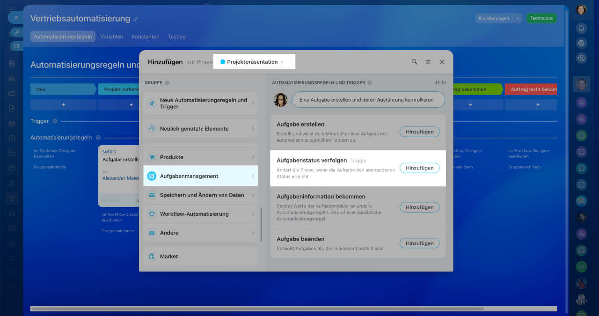This screenshot has height=316, width=599.
Task: Expand the Andere group
Action: pyautogui.click(x=200, y=233)
